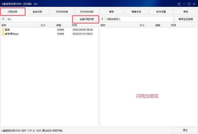Click the 歌曲 folder icon
The image size is (198, 134).
[3, 30]
